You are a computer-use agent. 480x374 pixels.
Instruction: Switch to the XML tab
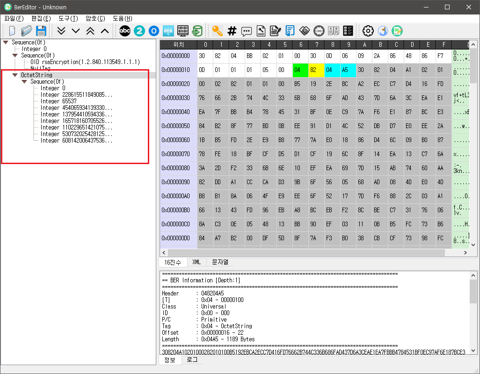coord(196,262)
